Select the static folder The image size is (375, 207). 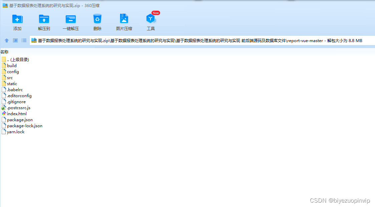[x=12, y=84]
